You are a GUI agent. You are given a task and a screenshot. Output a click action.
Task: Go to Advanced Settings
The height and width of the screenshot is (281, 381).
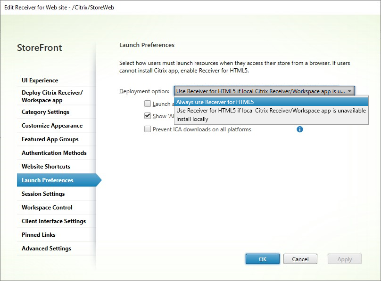click(x=46, y=249)
